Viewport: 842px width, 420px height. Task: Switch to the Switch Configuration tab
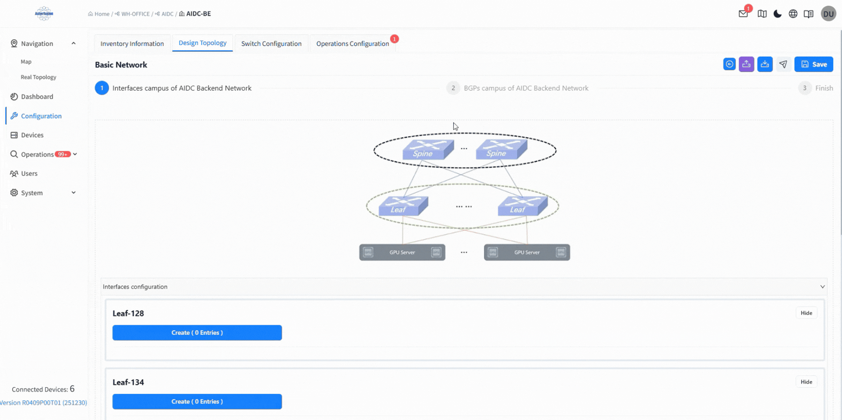271,43
